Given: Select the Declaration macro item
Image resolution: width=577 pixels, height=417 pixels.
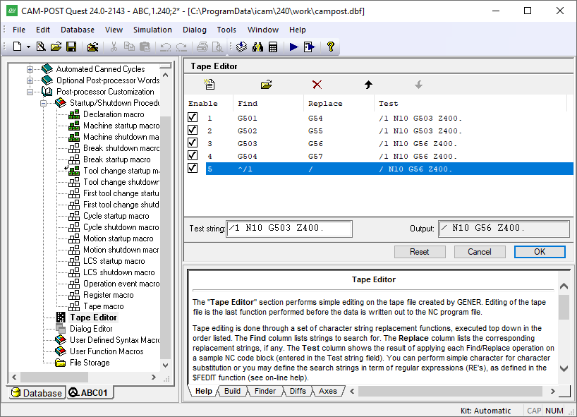Looking at the screenshot, I should click(x=114, y=114).
